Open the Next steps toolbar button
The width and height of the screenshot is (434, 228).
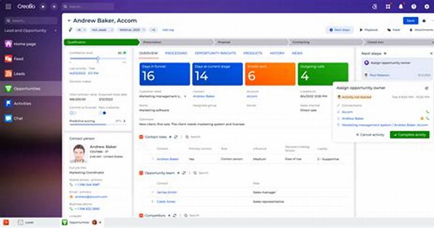tap(340, 30)
